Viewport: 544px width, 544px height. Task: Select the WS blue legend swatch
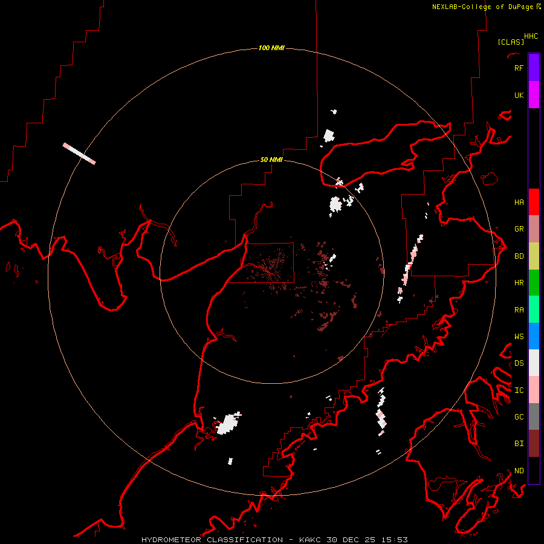(534, 336)
